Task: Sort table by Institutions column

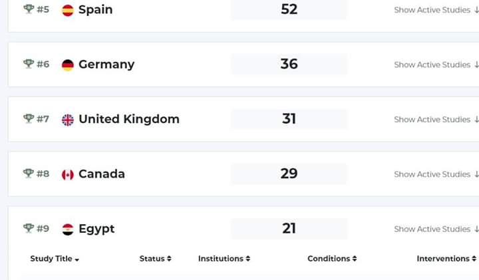Action: tap(224, 259)
